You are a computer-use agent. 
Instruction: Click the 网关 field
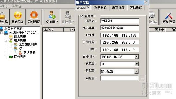(x=120, y=50)
